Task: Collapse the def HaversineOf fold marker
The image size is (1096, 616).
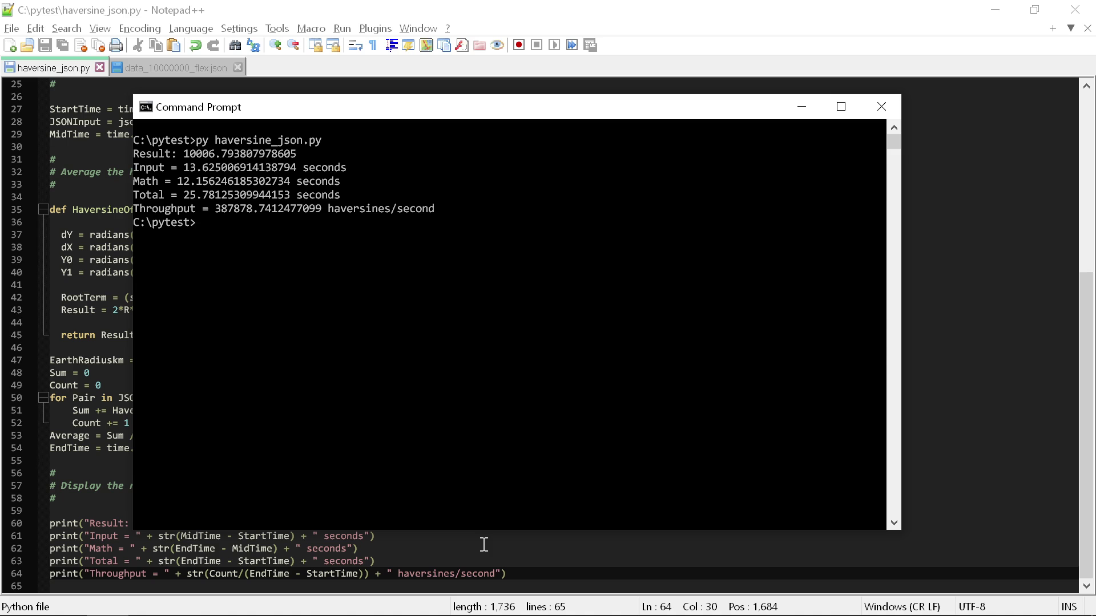Action: pyautogui.click(x=43, y=209)
